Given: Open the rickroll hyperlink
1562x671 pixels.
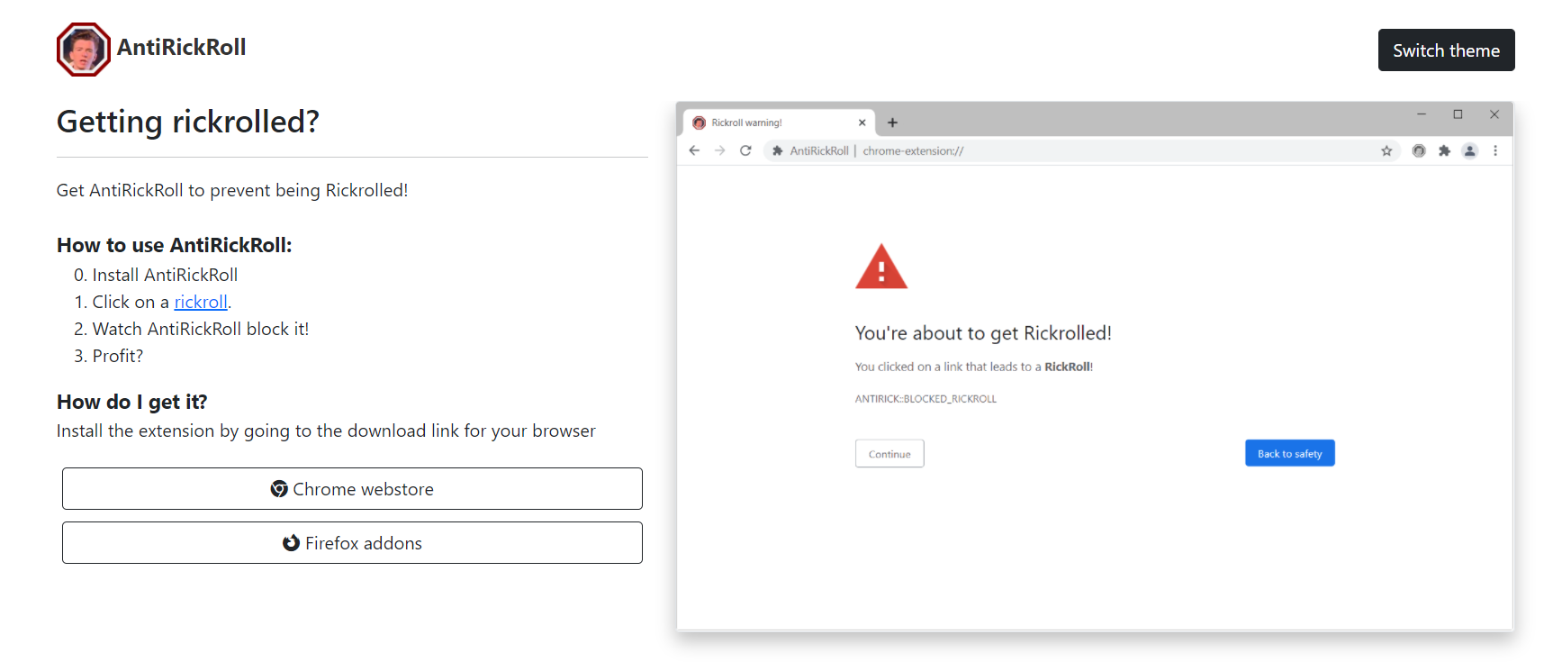Looking at the screenshot, I should coord(201,302).
